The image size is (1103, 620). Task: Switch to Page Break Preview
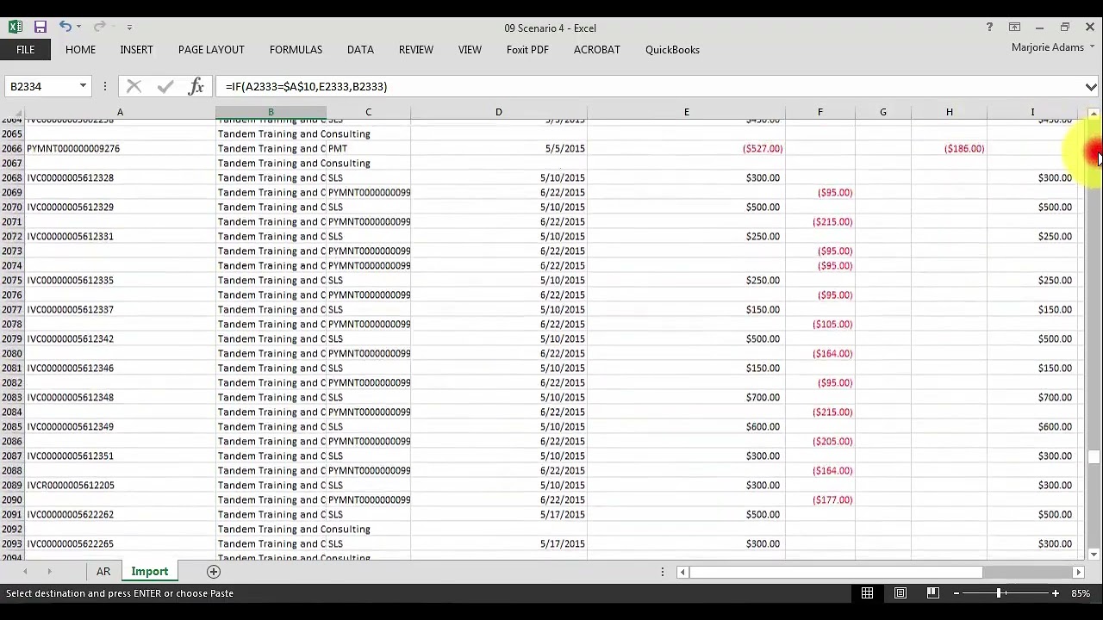(932, 593)
